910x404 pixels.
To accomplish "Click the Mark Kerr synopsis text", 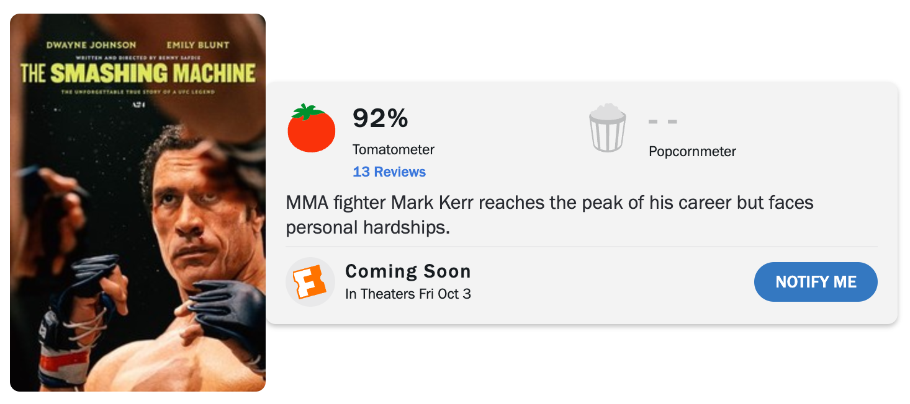I will coord(549,214).
